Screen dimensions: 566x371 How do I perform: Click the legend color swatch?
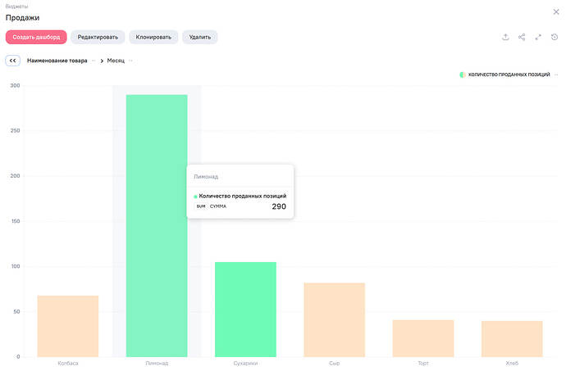[x=463, y=75]
